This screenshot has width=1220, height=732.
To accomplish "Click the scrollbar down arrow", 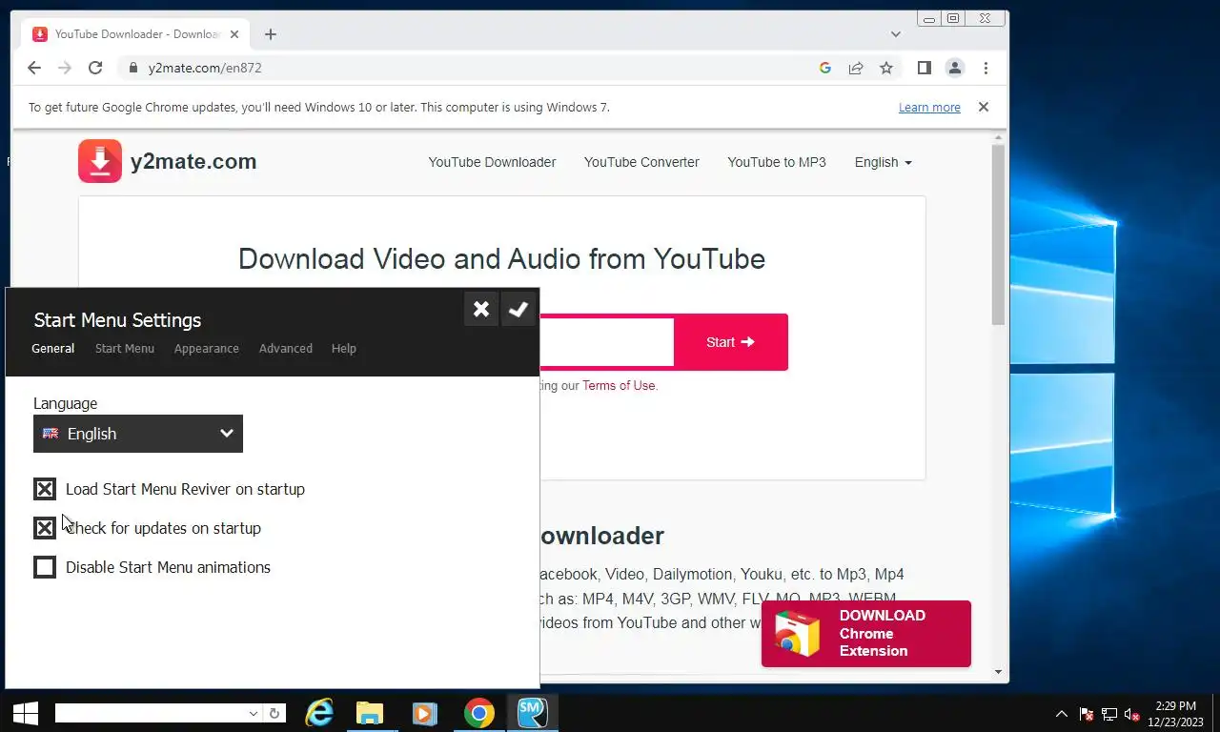I will point(999,672).
